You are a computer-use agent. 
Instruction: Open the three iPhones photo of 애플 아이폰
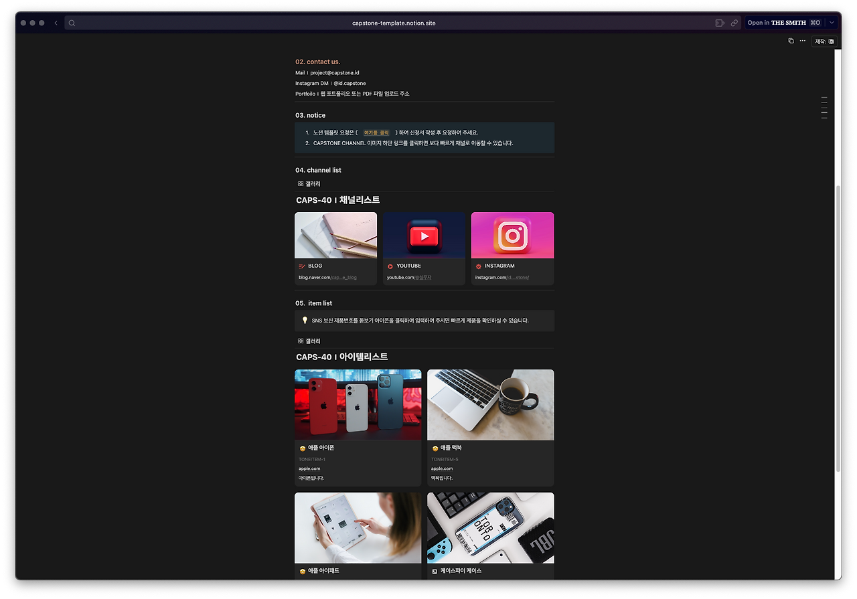click(x=358, y=405)
